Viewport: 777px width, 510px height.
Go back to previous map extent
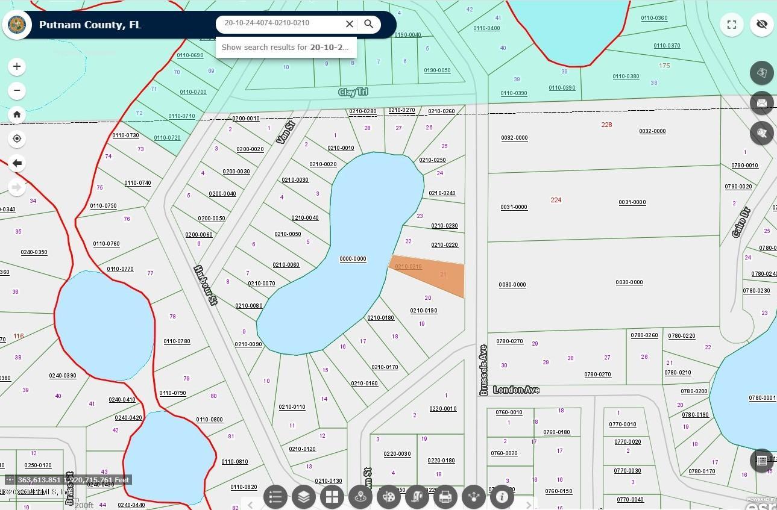pyautogui.click(x=17, y=163)
